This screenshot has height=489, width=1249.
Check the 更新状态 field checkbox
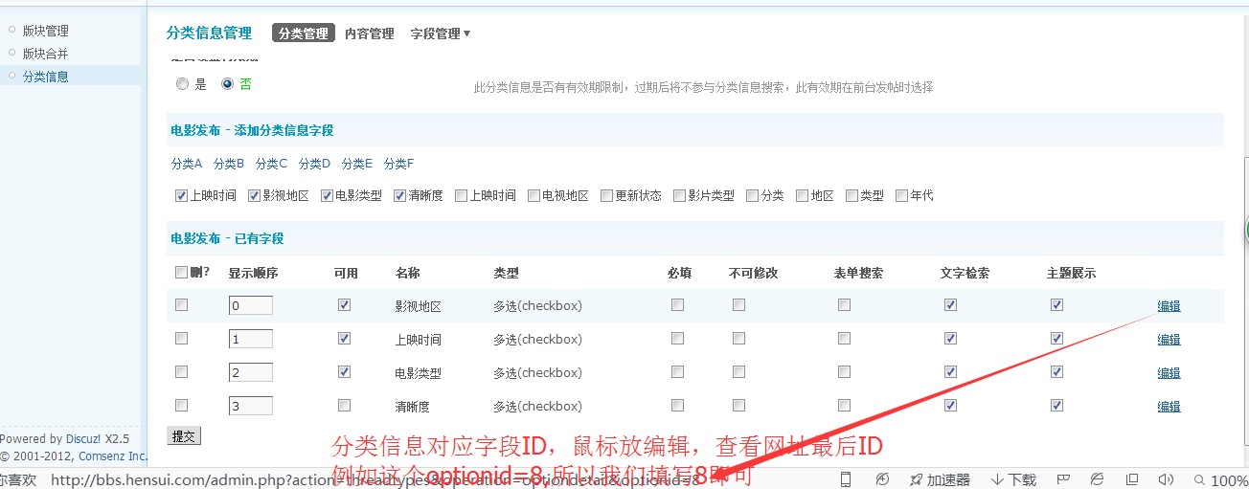pyautogui.click(x=606, y=195)
